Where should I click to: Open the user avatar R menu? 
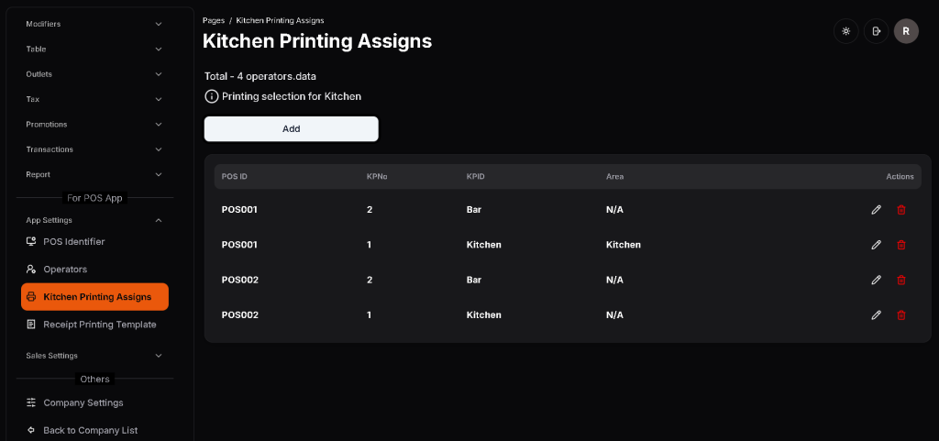click(906, 31)
